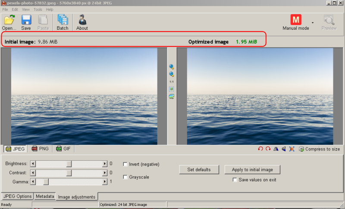This screenshot has width=345, height=209.
Task: Click Compress to size
Action: [319, 149]
